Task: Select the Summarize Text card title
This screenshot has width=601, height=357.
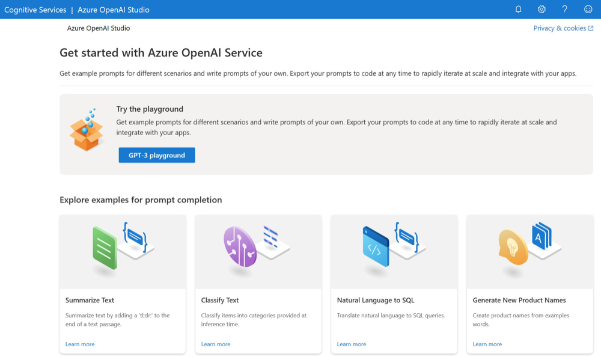Action: [x=90, y=300]
